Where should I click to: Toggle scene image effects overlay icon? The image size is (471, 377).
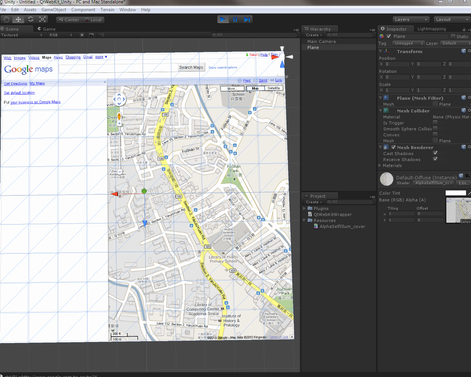tap(92, 35)
